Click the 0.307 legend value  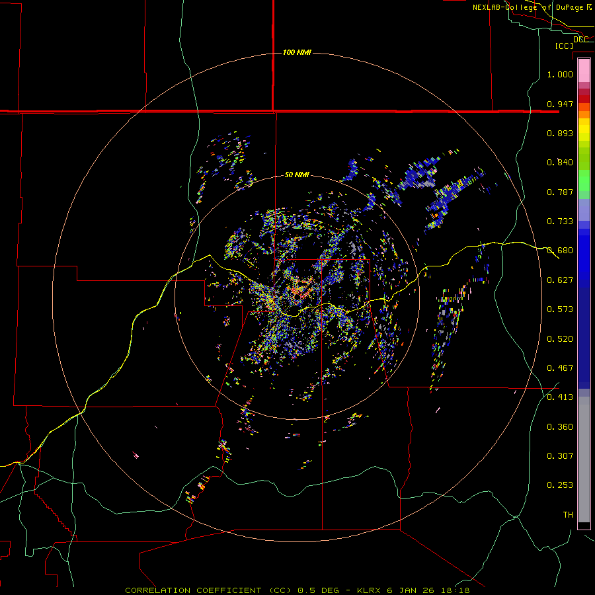point(560,456)
